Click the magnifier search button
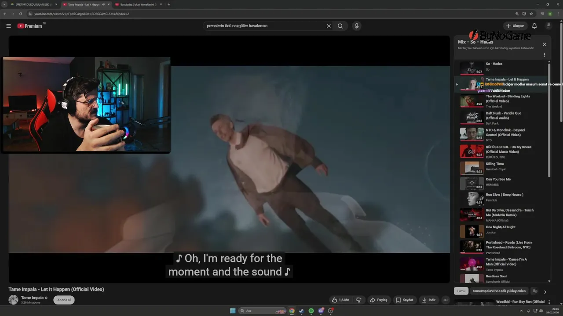Viewport: 563px width, 316px height. pyautogui.click(x=340, y=26)
